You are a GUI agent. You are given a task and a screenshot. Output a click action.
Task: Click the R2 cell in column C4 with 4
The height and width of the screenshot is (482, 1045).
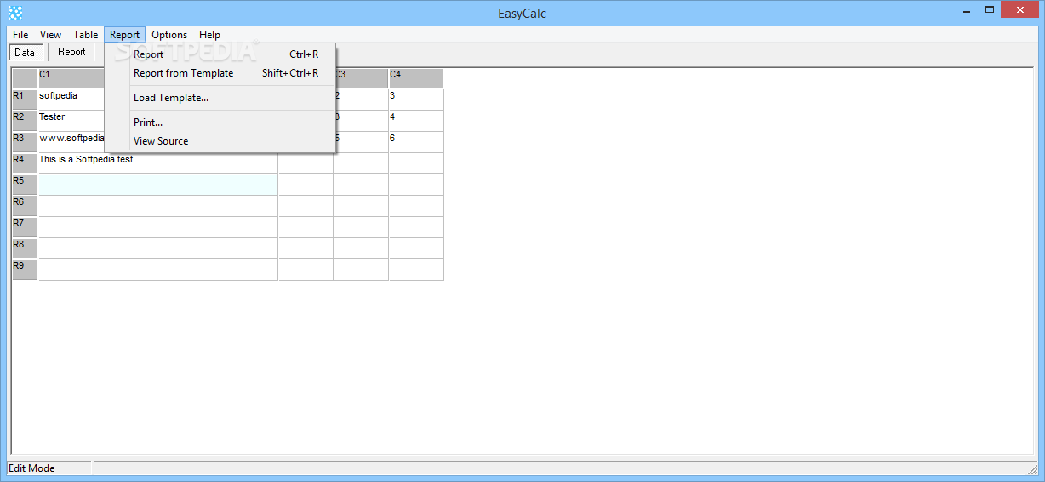[x=416, y=121]
